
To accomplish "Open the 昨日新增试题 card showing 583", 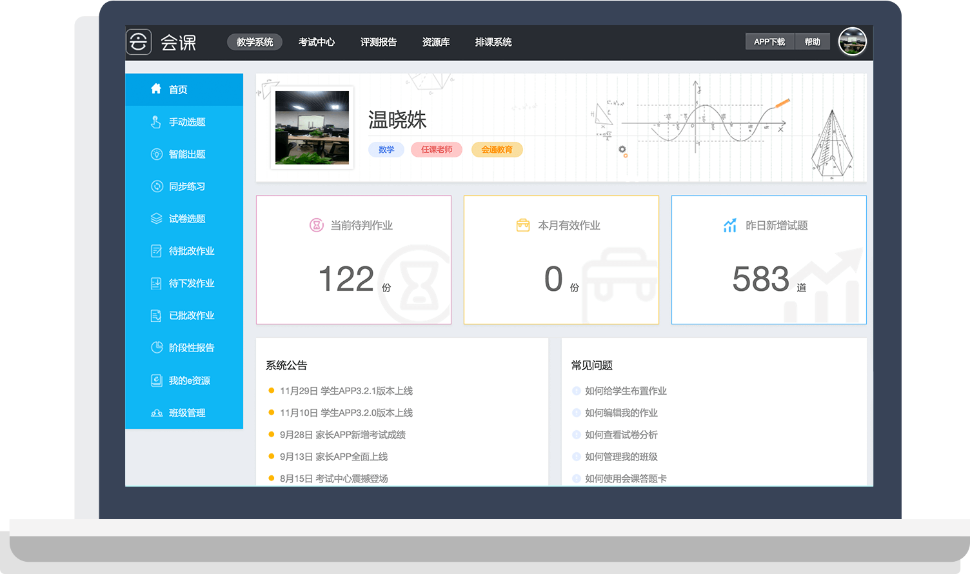I will [x=769, y=260].
